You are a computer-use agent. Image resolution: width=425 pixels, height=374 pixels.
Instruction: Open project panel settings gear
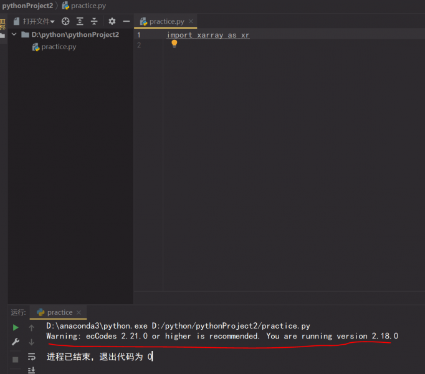112,21
